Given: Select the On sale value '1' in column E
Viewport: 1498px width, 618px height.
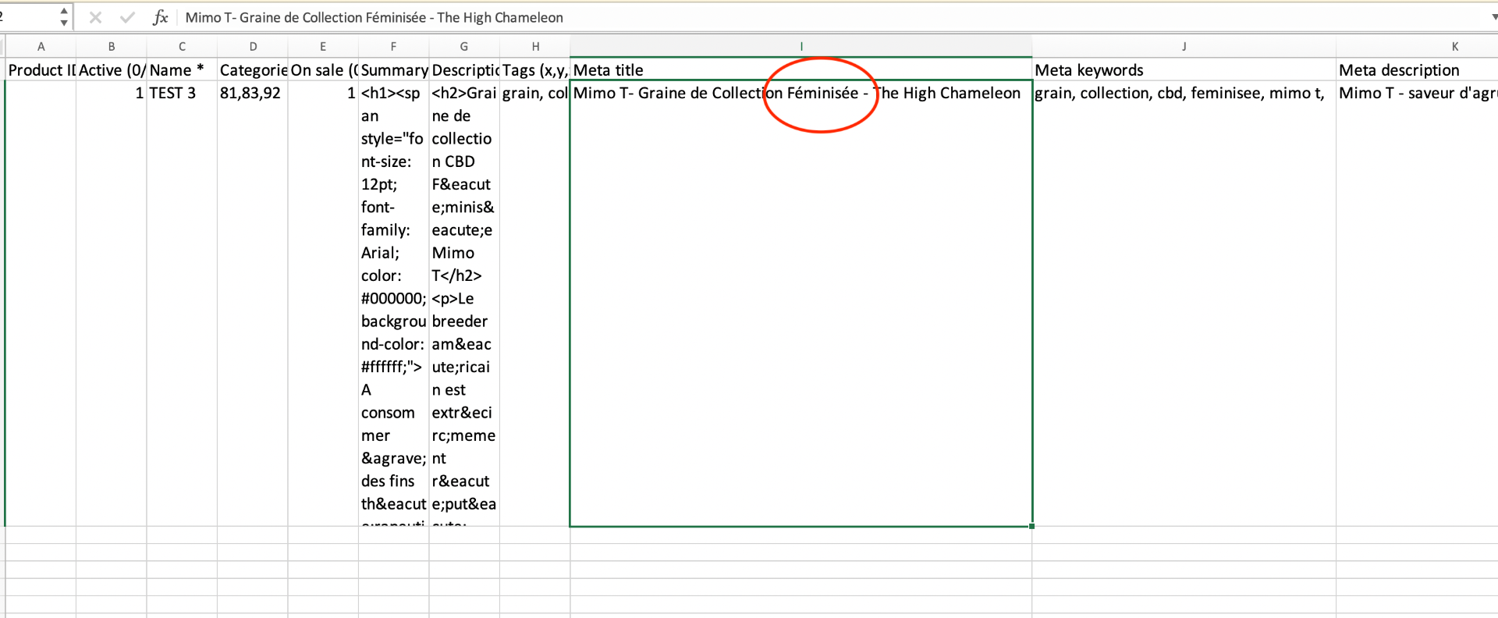Looking at the screenshot, I should (323, 304).
